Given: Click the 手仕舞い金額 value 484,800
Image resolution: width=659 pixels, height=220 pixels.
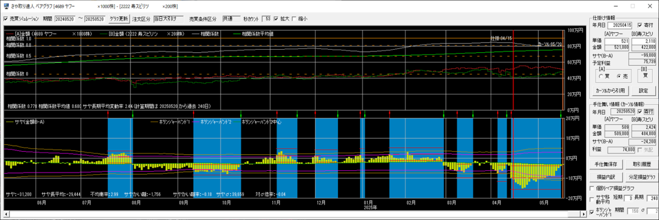Looking at the screenshot, I should tap(643, 134).
